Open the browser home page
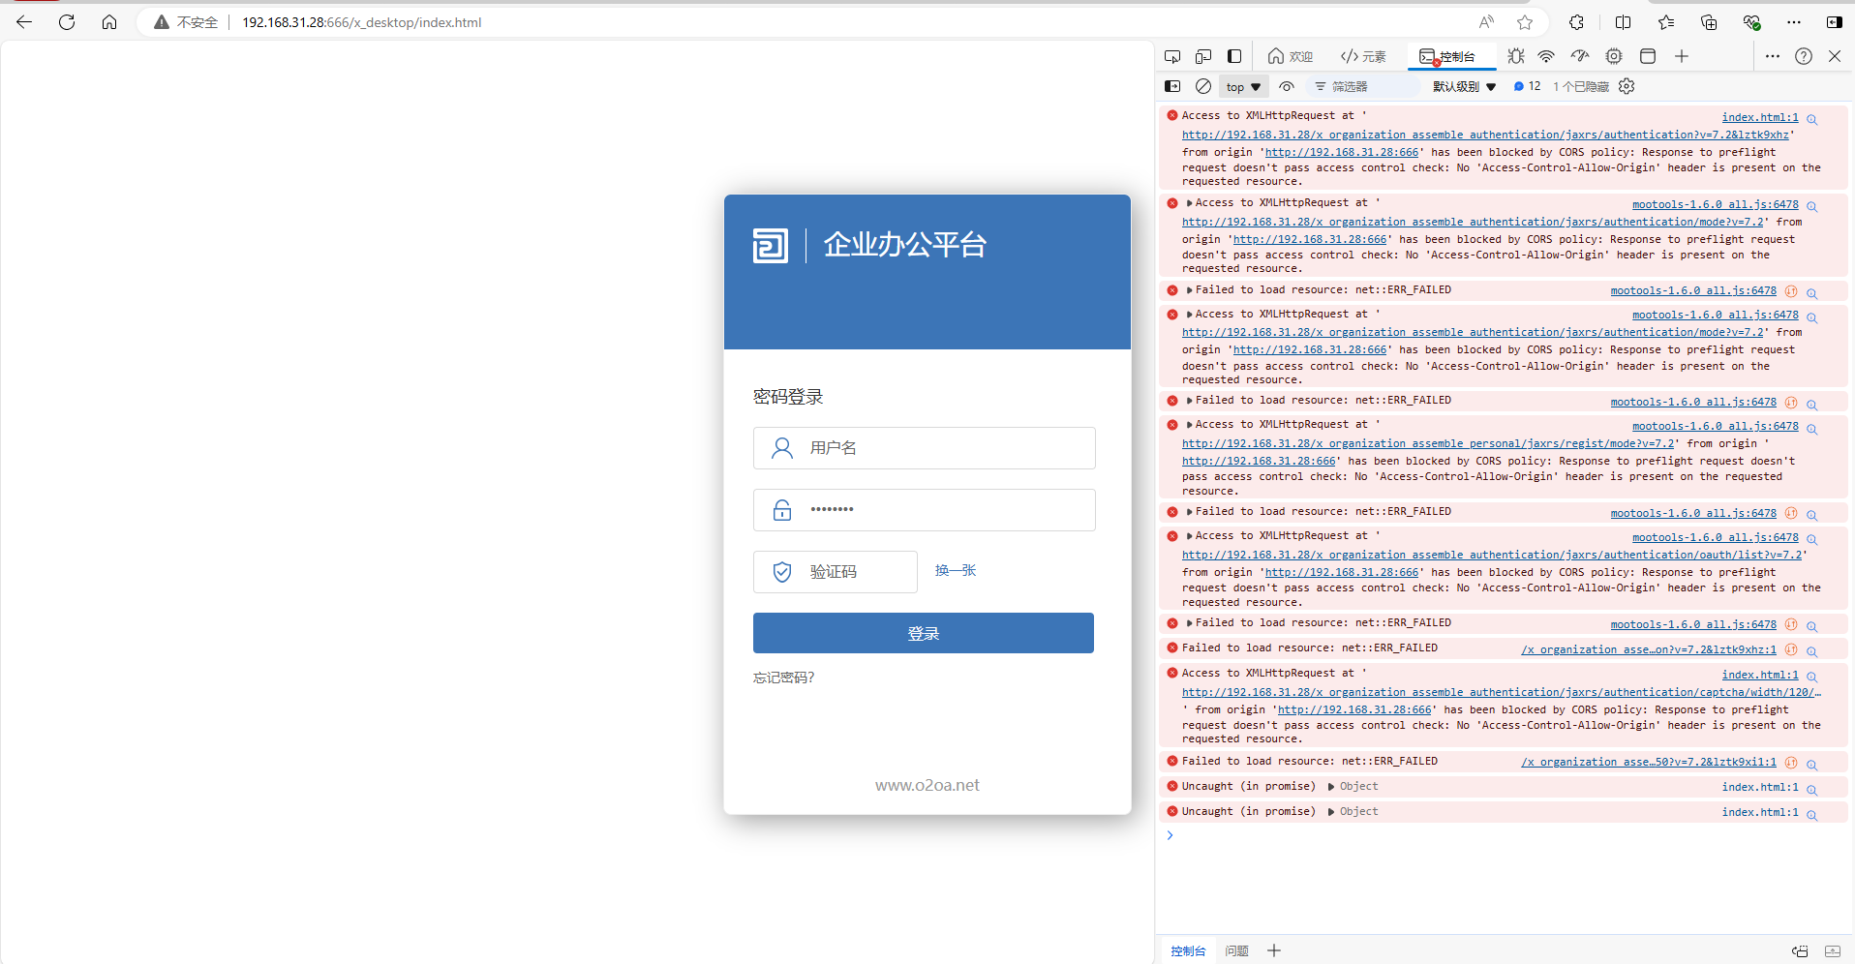The width and height of the screenshot is (1855, 964). 109,22
